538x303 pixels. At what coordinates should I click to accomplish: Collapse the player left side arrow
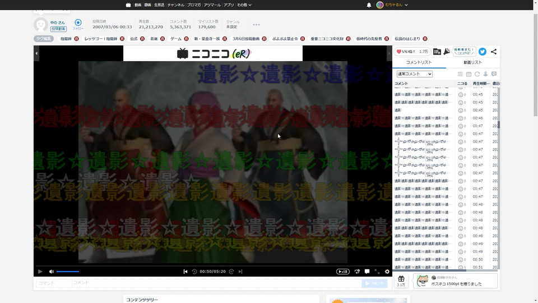tap(36, 53)
